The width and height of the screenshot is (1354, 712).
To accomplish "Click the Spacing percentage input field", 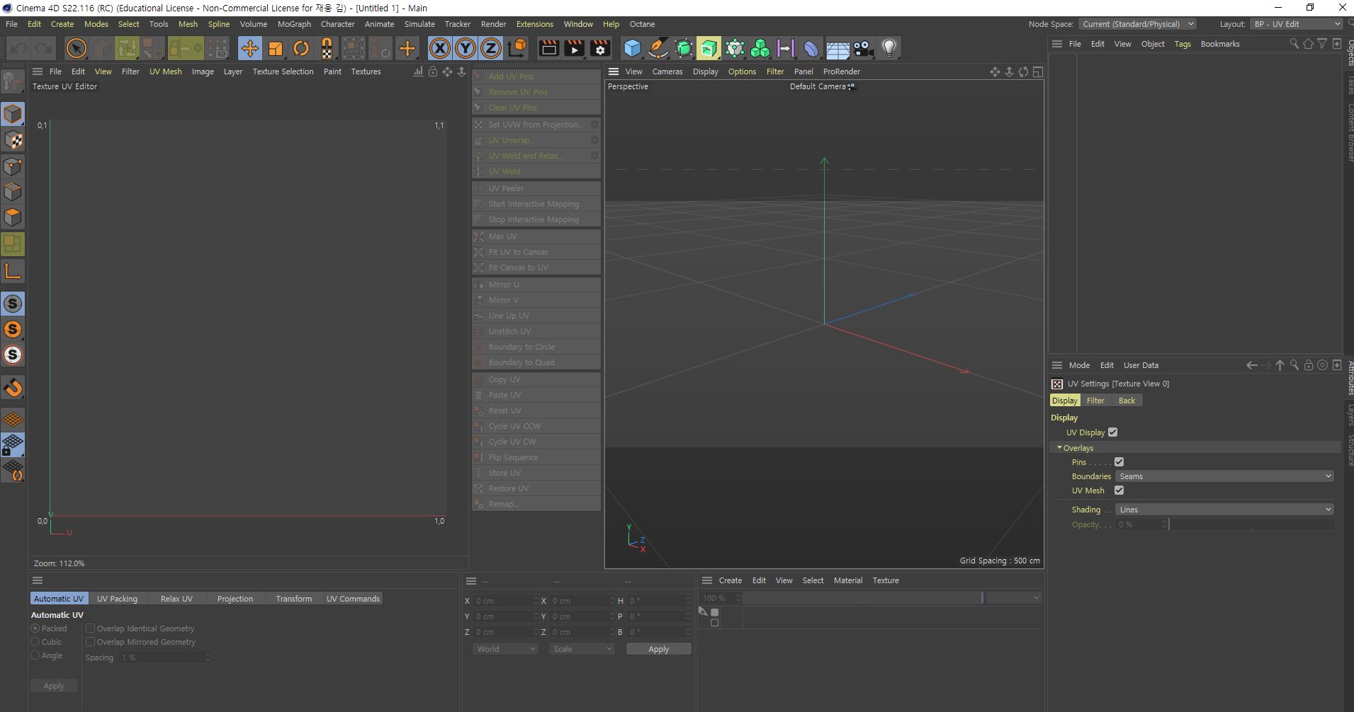I will (164, 658).
